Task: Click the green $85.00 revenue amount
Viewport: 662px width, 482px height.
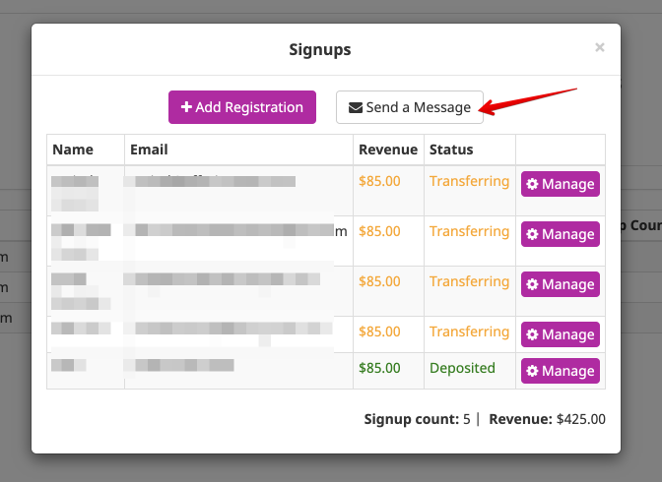Action: pos(379,368)
